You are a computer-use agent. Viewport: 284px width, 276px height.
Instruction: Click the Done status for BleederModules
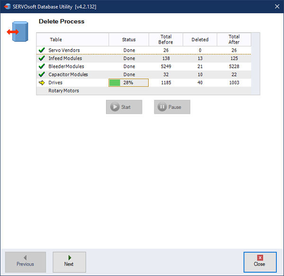pyautogui.click(x=129, y=66)
